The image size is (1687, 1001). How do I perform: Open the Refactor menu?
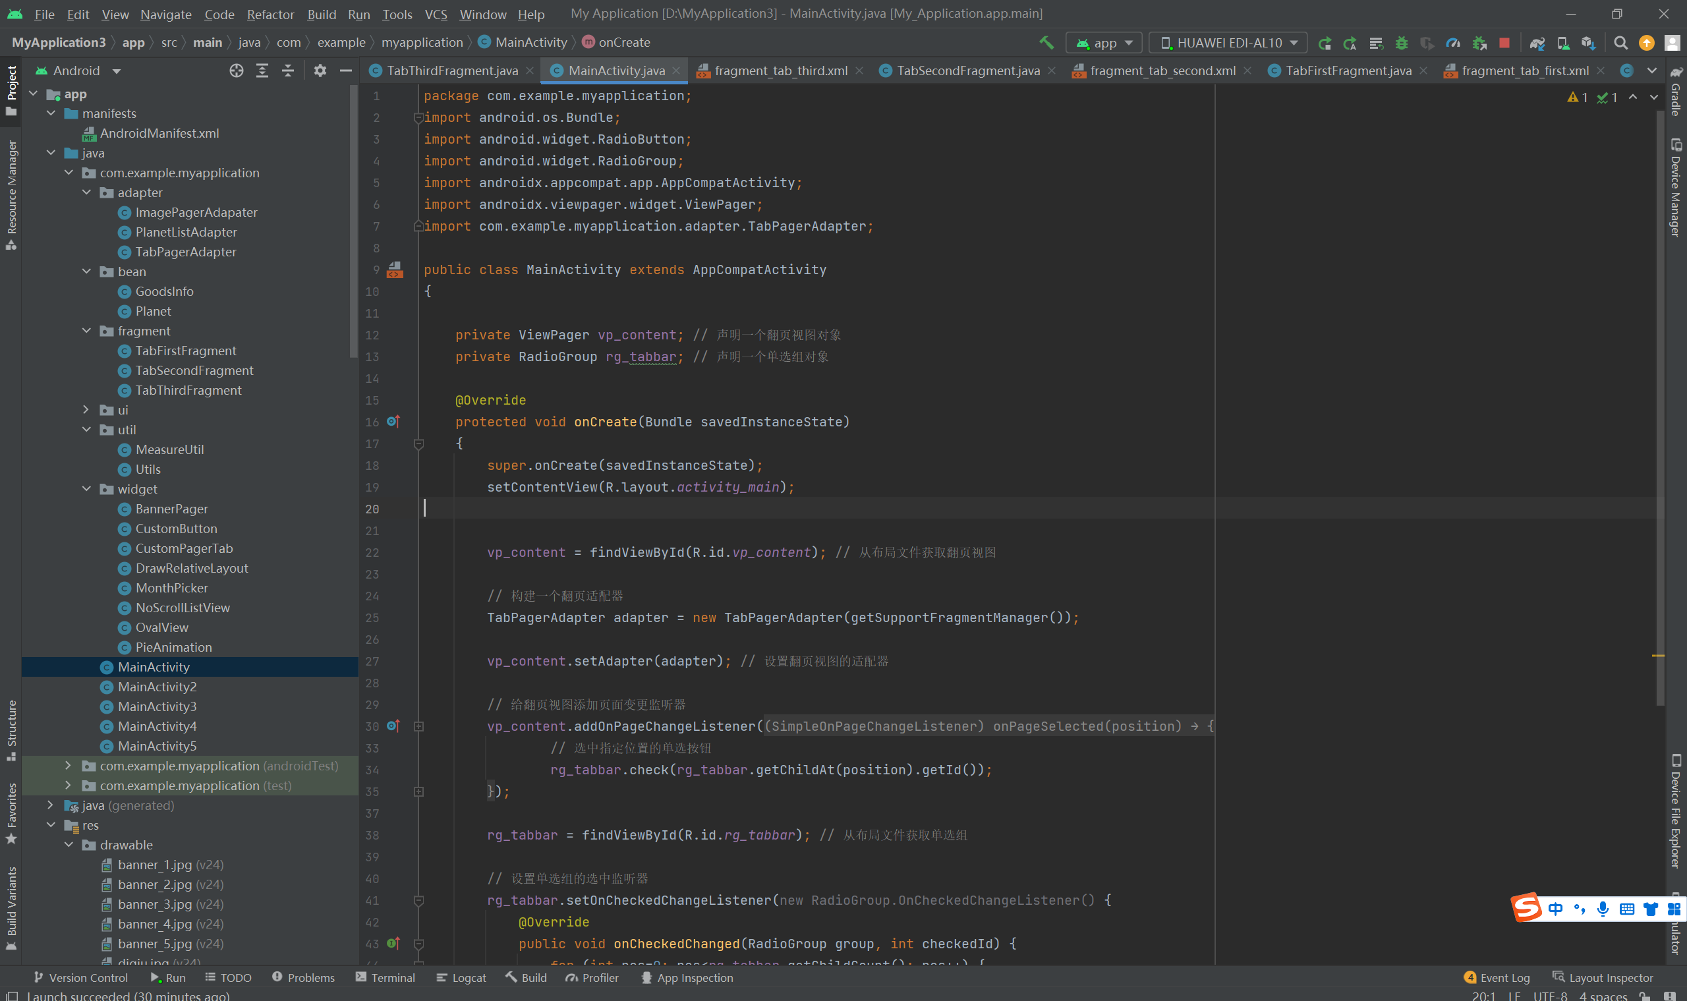[x=270, y=14]
